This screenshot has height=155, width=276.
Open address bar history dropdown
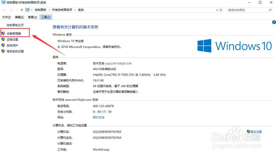pyautogui.click(x=217, y=10)
